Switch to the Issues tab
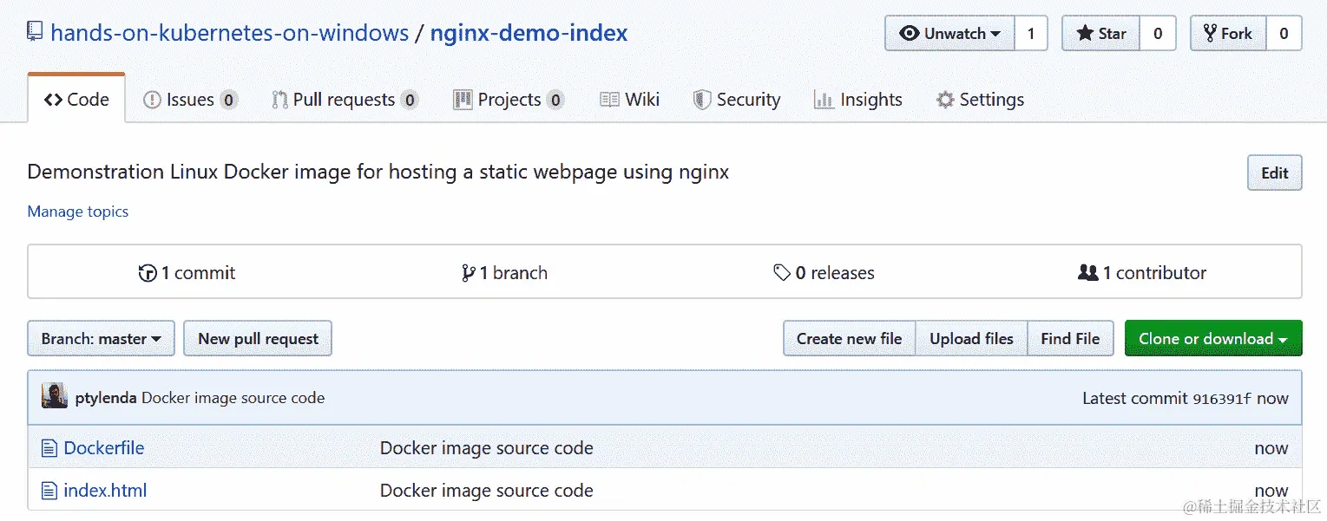Screen dimensions: 1327x521 (189, 100)
